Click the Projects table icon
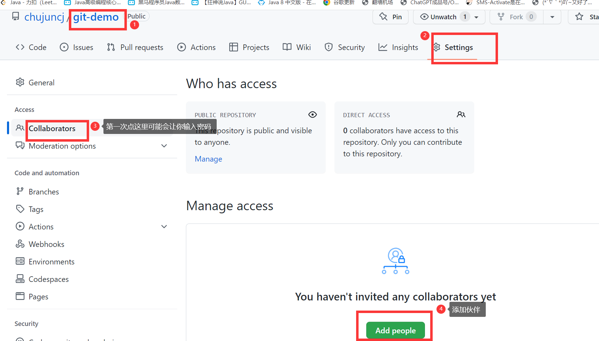This screenshot has width=599, height=341. 233,47
